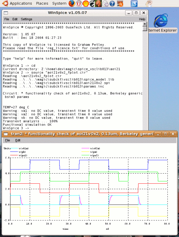This screenshot has height=237, width=179.
Task: Click the cyan v(x01m) legend swatch
Action: [x=14, y=149]
